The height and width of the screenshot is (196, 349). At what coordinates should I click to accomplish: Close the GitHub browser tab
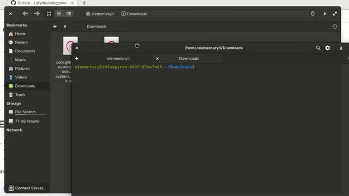coord(73,3)
